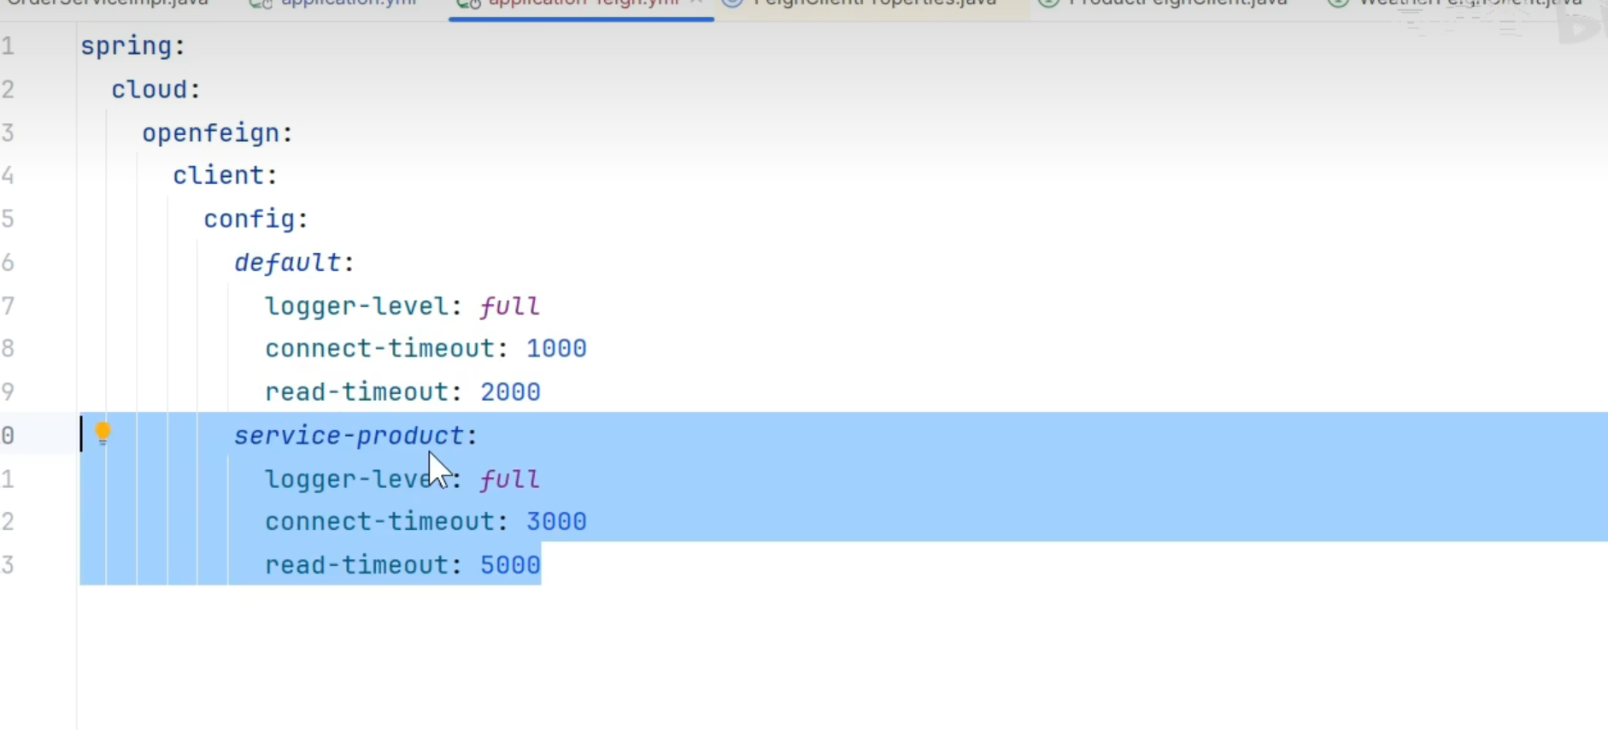Click the 'client' key in the YAML
The width and height of the screenshot is (1608, 730).
(220, 175)
